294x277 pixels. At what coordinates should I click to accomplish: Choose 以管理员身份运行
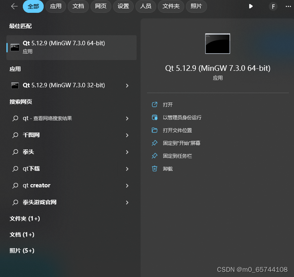pos(182,118)
